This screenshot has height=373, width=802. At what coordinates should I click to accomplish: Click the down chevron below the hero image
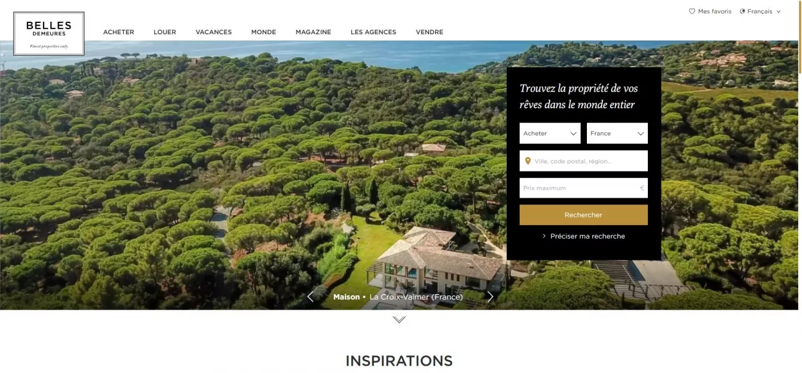point(399,320)
